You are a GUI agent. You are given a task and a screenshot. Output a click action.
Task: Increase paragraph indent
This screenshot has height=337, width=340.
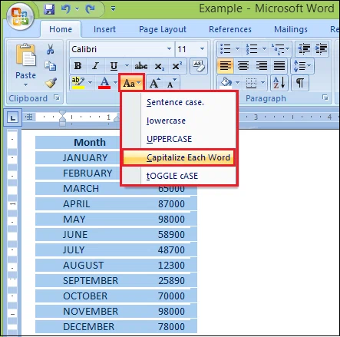click(321, 48)
